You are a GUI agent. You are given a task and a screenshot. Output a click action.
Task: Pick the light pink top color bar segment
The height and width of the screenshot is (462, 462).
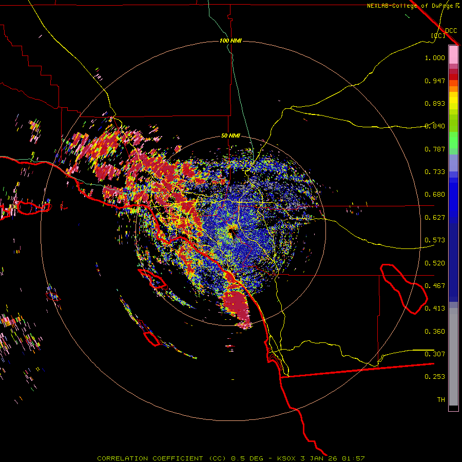point(453,54)
